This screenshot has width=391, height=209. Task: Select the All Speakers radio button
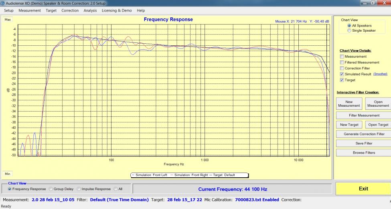(349, 25)
